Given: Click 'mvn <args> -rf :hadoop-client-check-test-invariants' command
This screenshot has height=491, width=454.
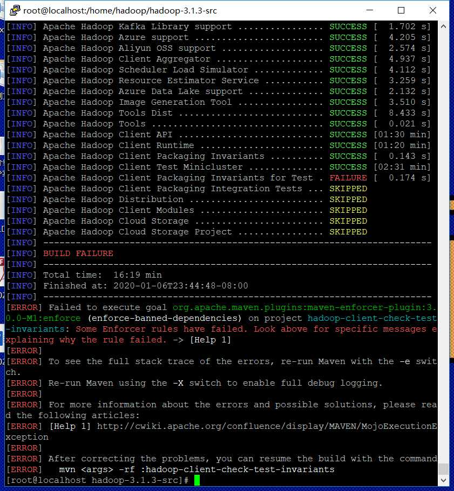Looking at the screenshot, I should click(197, 469).
